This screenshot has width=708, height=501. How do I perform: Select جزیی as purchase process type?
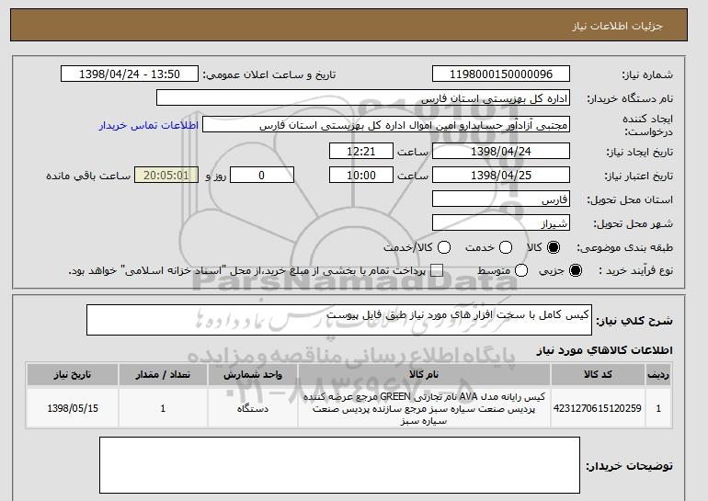(577, 270)
